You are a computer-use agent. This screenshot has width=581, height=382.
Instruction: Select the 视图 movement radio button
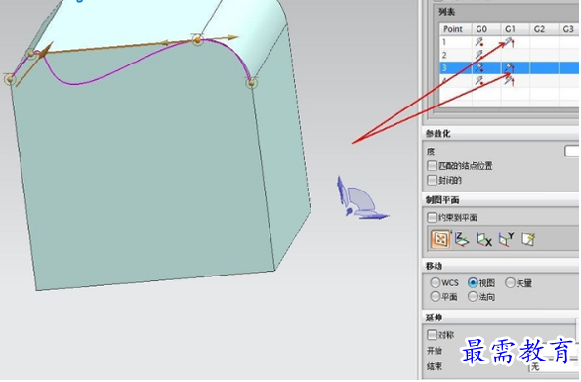[473, 283]
